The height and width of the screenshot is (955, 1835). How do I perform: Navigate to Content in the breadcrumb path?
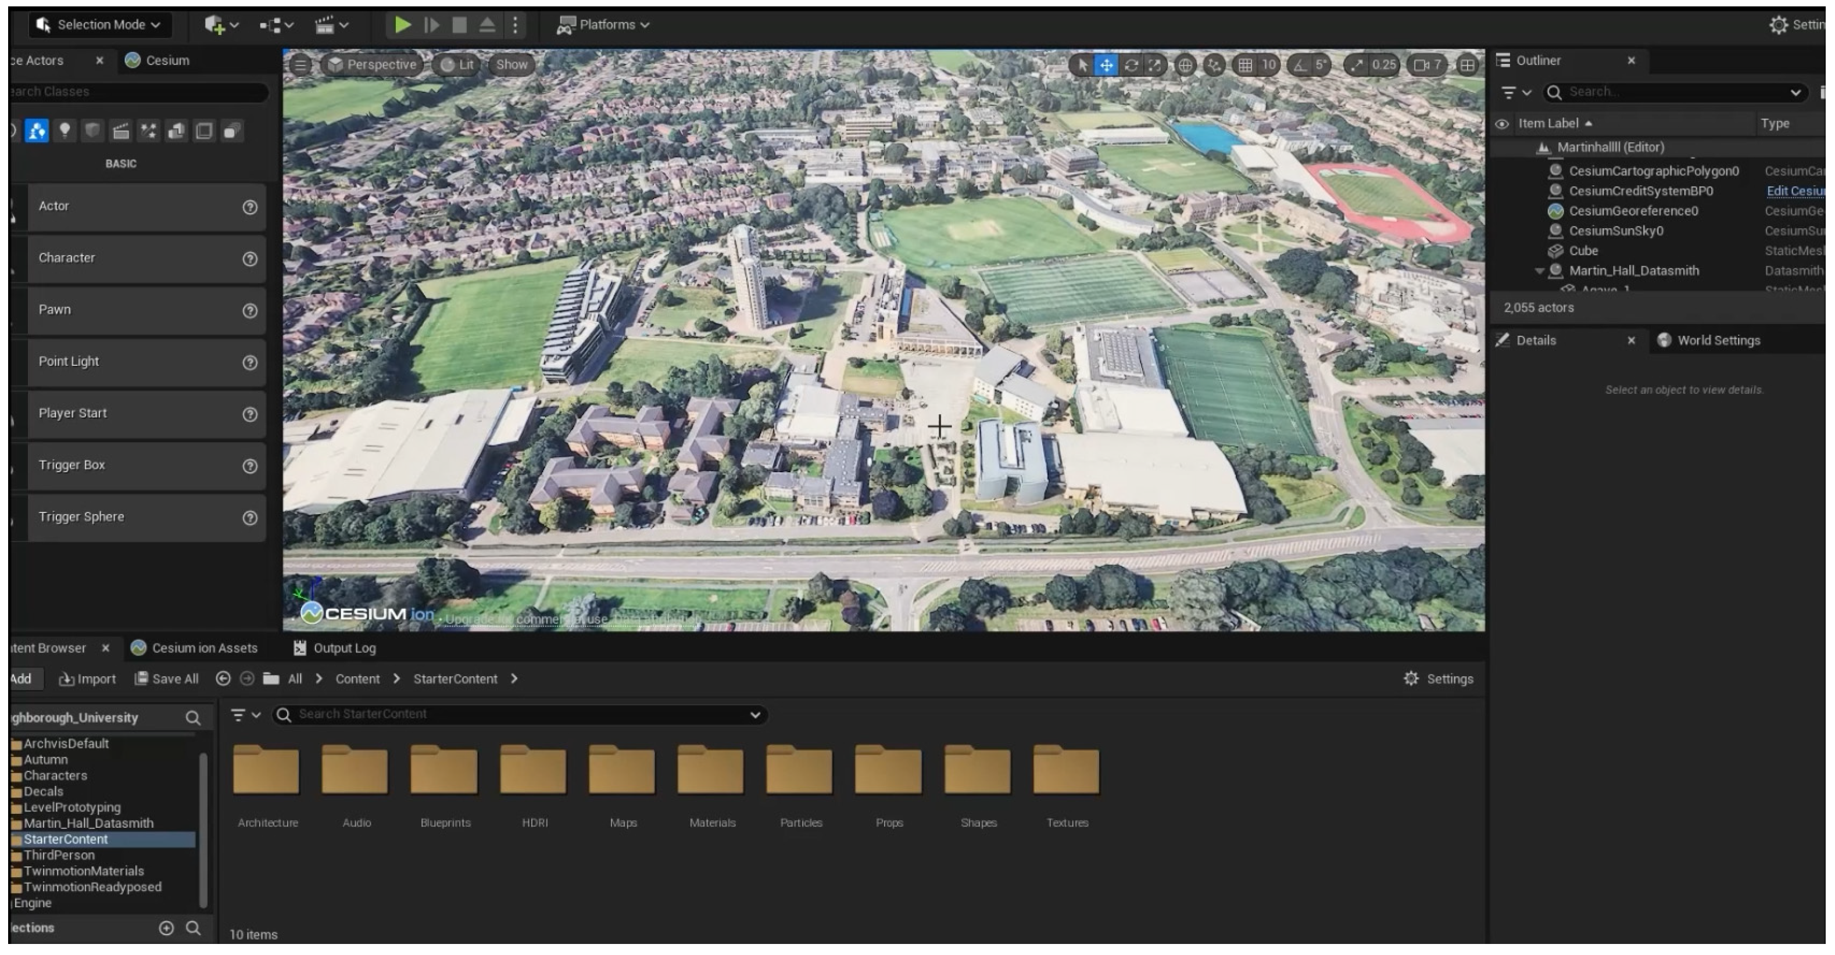click(x=357, y=680)
